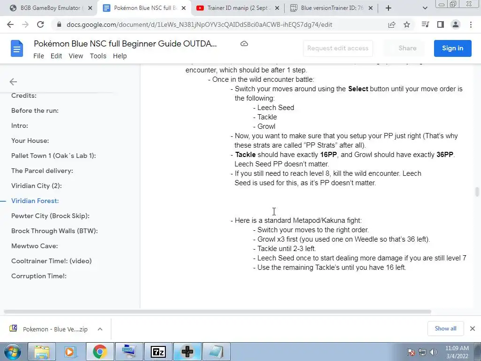Close the Blue version Trainer ID tab

[371, 8]
